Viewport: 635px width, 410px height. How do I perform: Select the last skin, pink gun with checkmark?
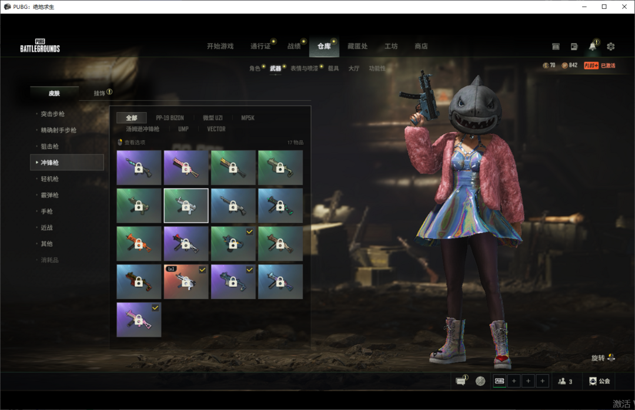tap(139, 320)
